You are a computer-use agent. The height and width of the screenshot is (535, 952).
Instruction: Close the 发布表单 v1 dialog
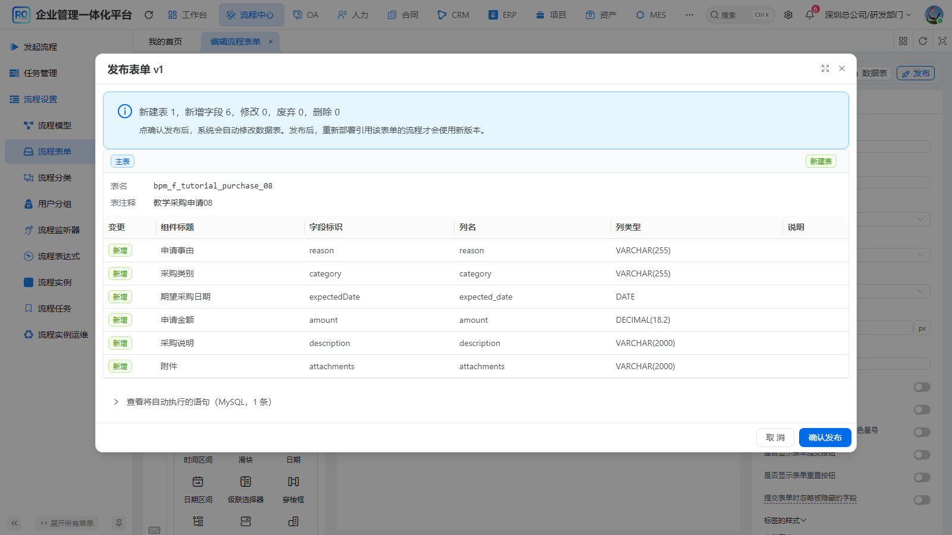pos(842,68)
